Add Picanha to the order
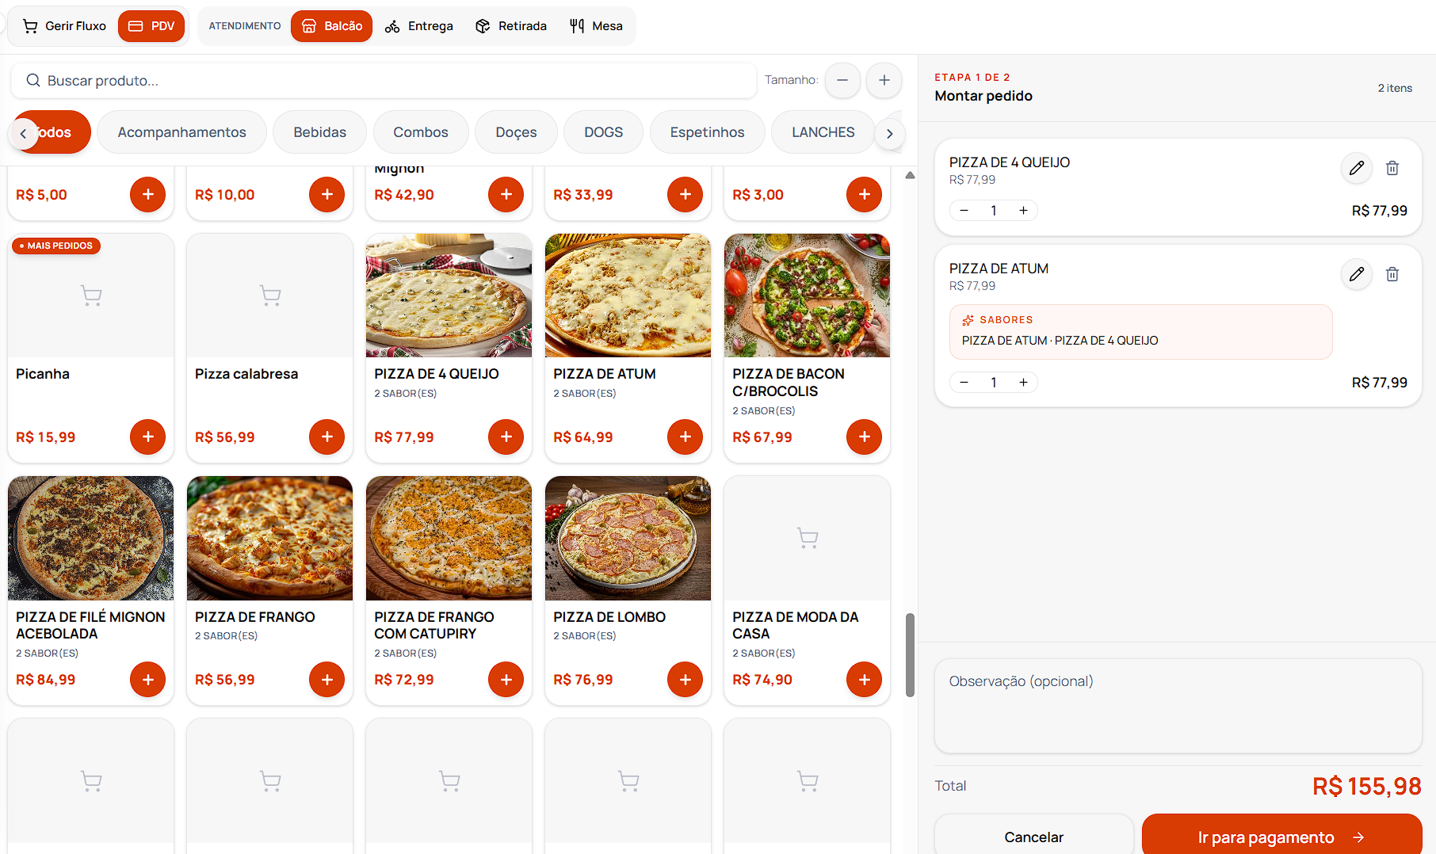This screenshot has width=1436, height=854. [x=148, y=437]
